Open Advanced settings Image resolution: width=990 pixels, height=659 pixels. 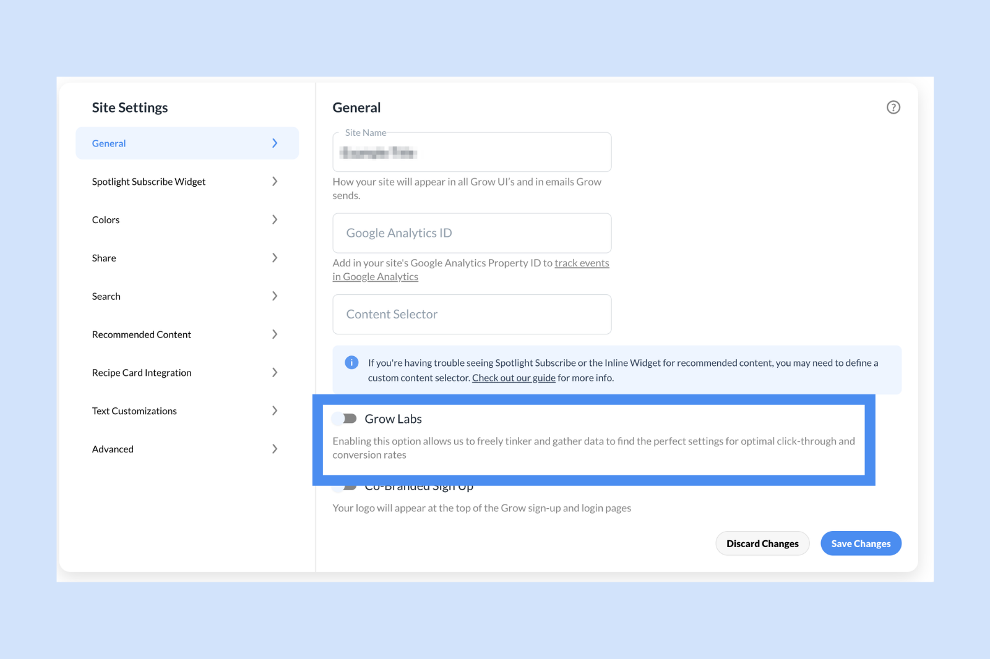pyautogui.click(x=187, y=449)
